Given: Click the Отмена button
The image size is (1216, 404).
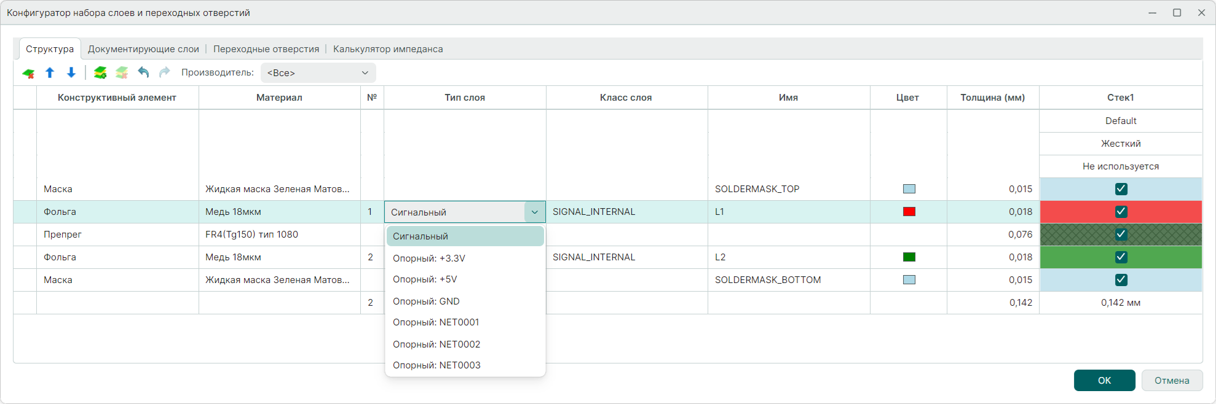Looking at the screenshot, I should click(1171, 381).
